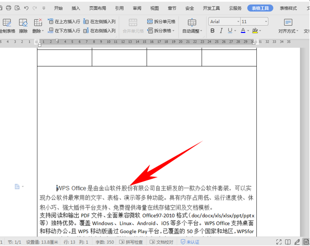310x246 pixels.
Task: Open the 开发工具 tab
Action: (x=212, y=8)
